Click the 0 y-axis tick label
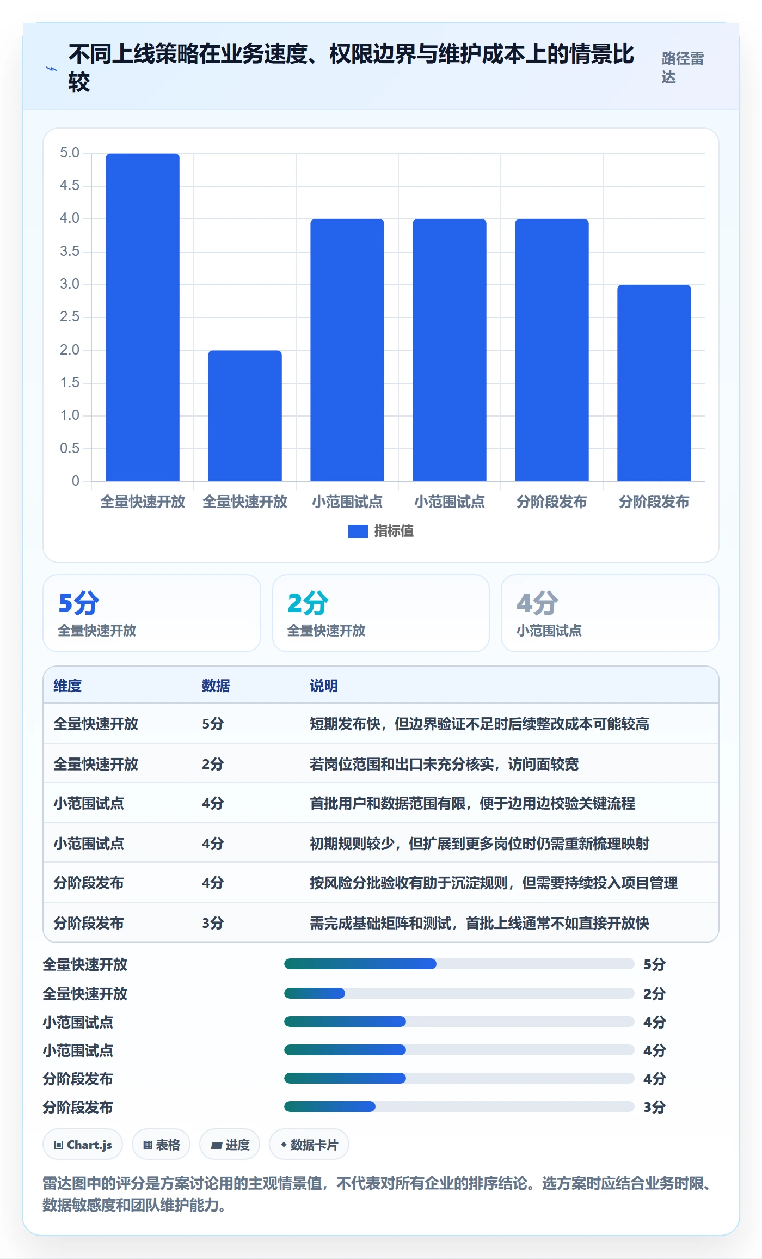This screenshot has height=1259, width=762. (76, 481)
